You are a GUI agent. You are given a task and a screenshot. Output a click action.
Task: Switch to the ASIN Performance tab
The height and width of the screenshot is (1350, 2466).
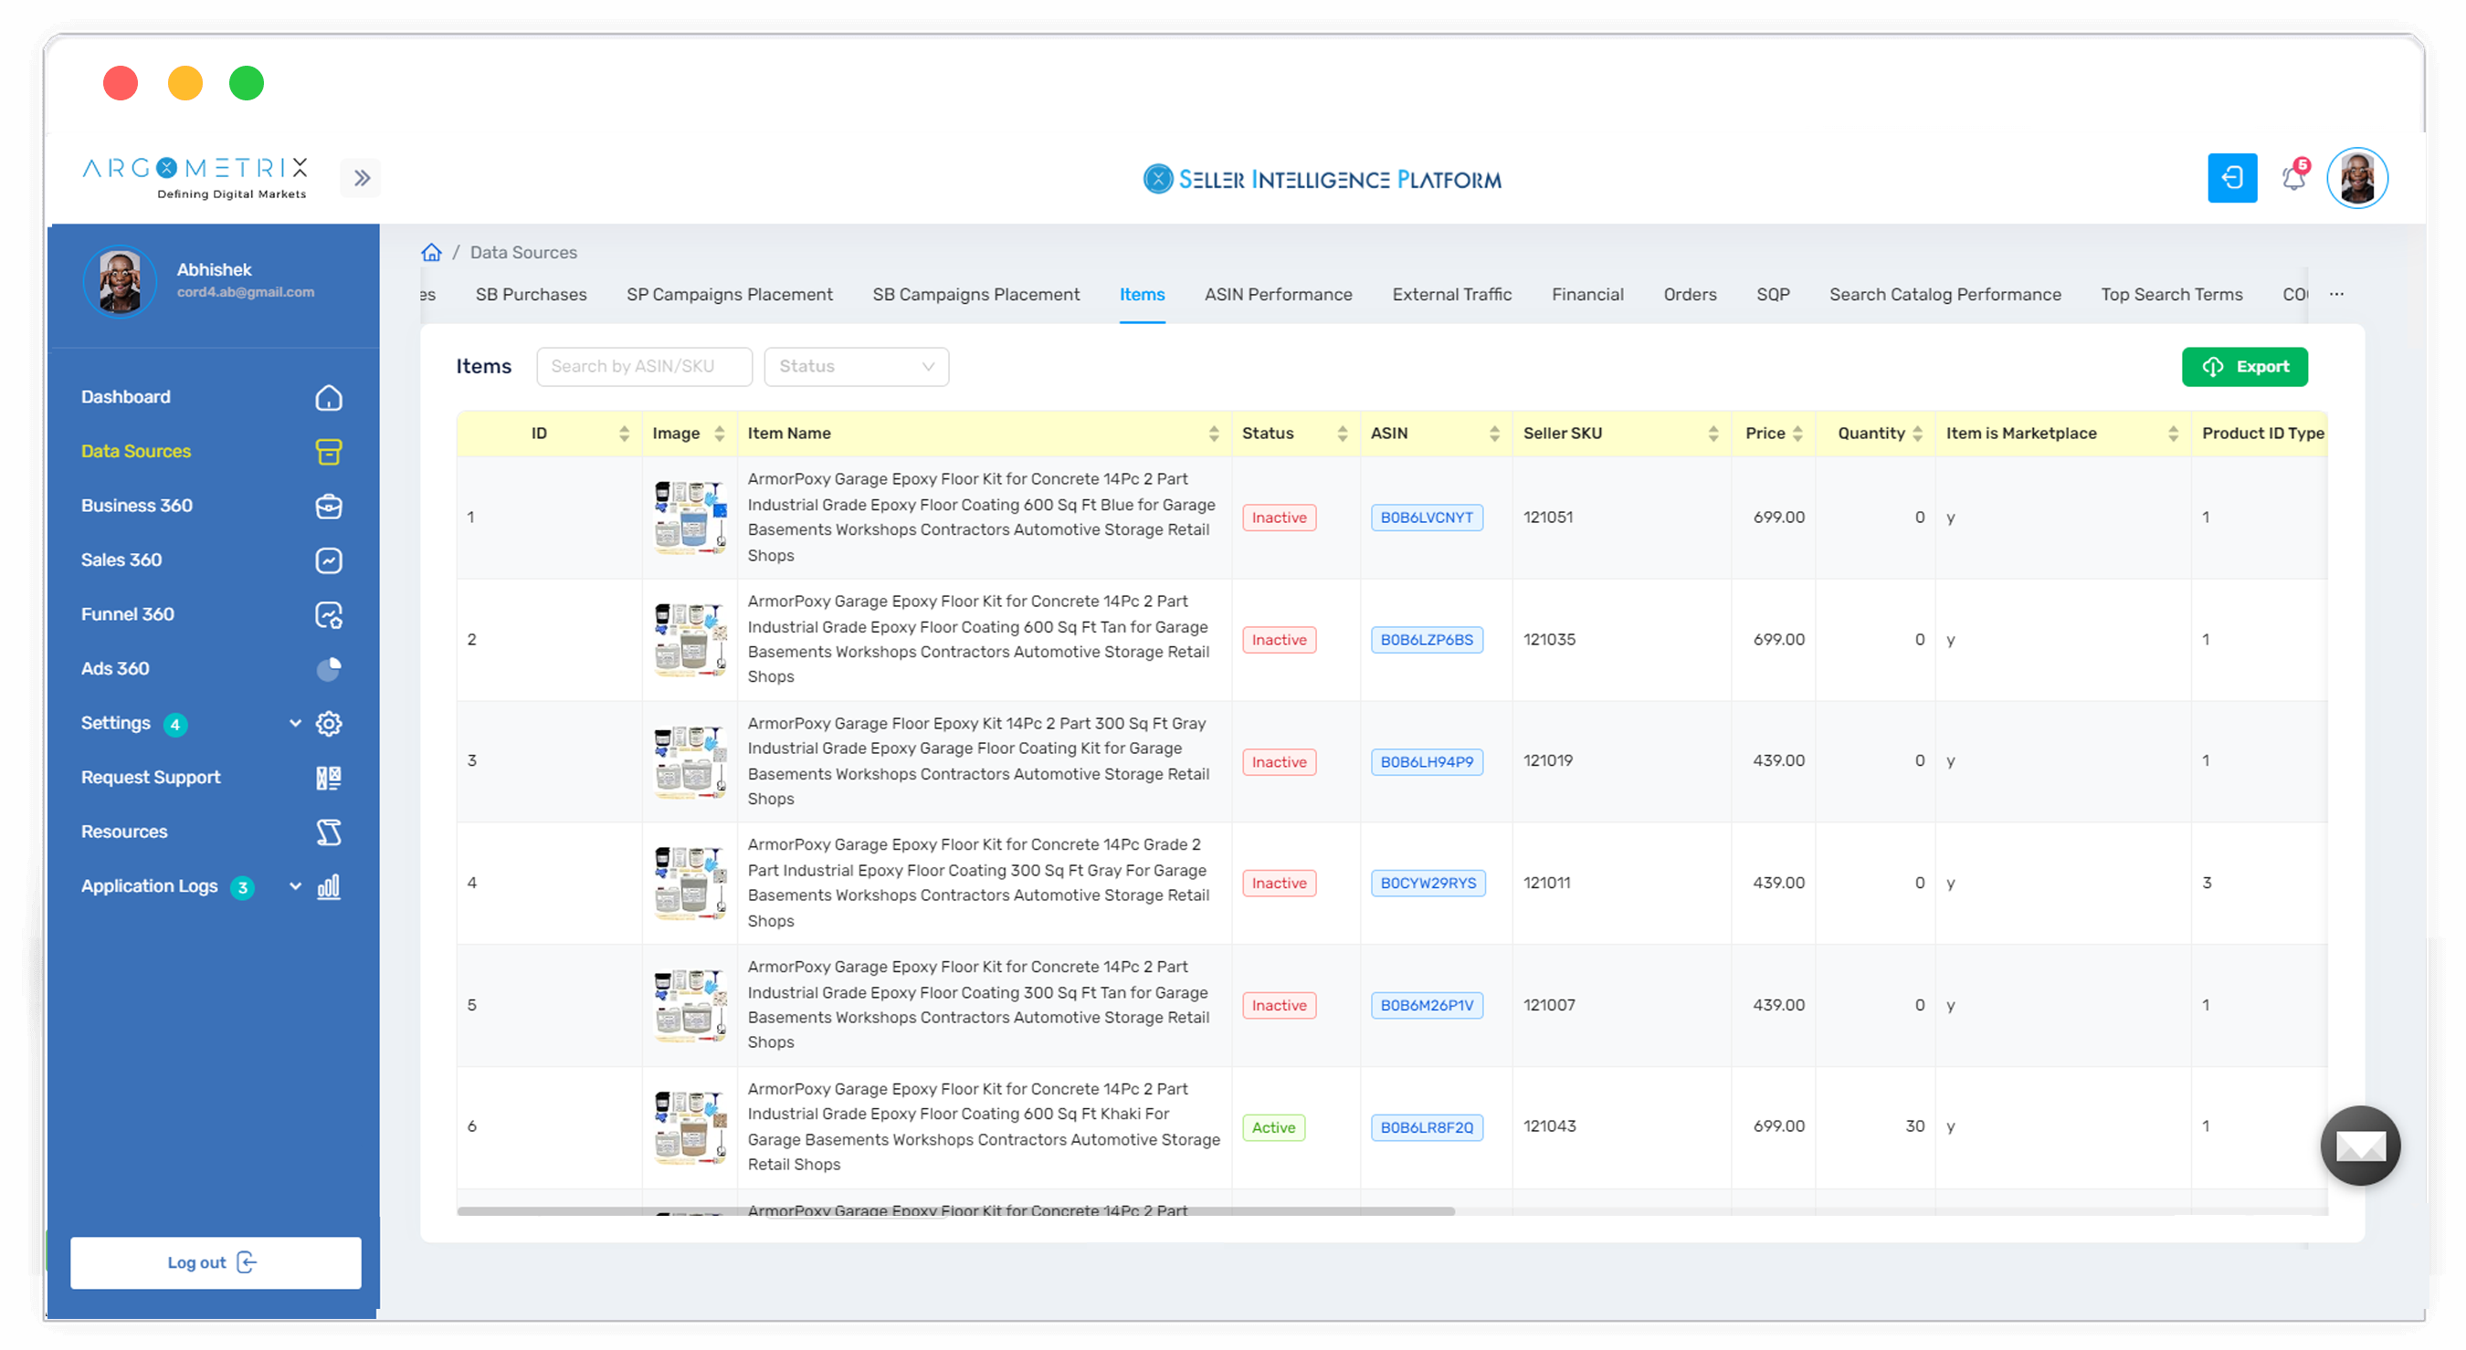point(1277,295)
